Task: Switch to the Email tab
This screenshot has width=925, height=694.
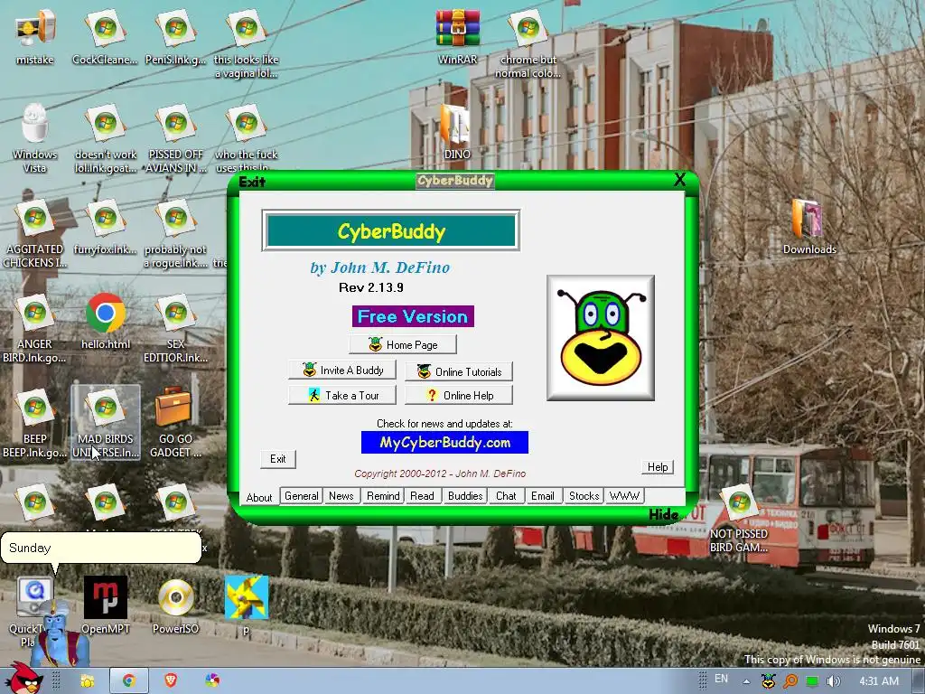Action: (542, 496)
